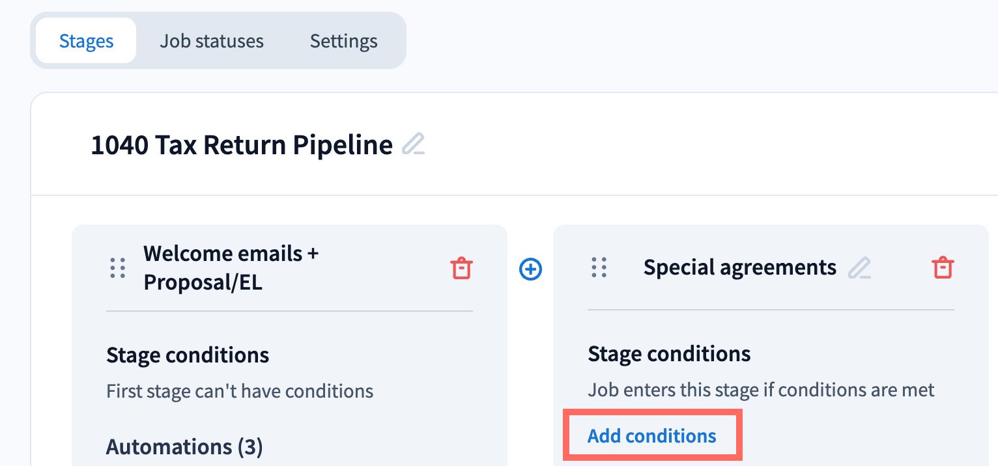Rename the Special agreements stage via pencil icon

[x=859, y=267]
